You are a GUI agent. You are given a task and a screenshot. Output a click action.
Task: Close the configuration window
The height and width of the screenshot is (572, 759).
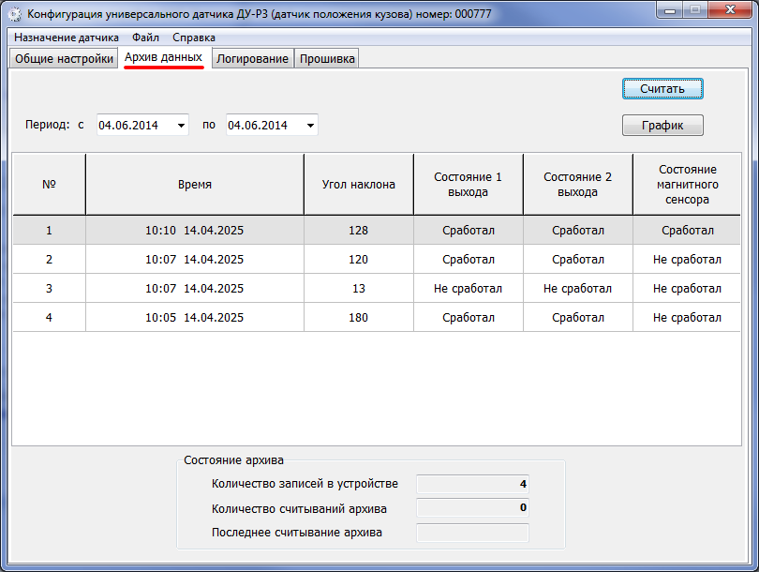pyautogui.click(x=731, y=10)
